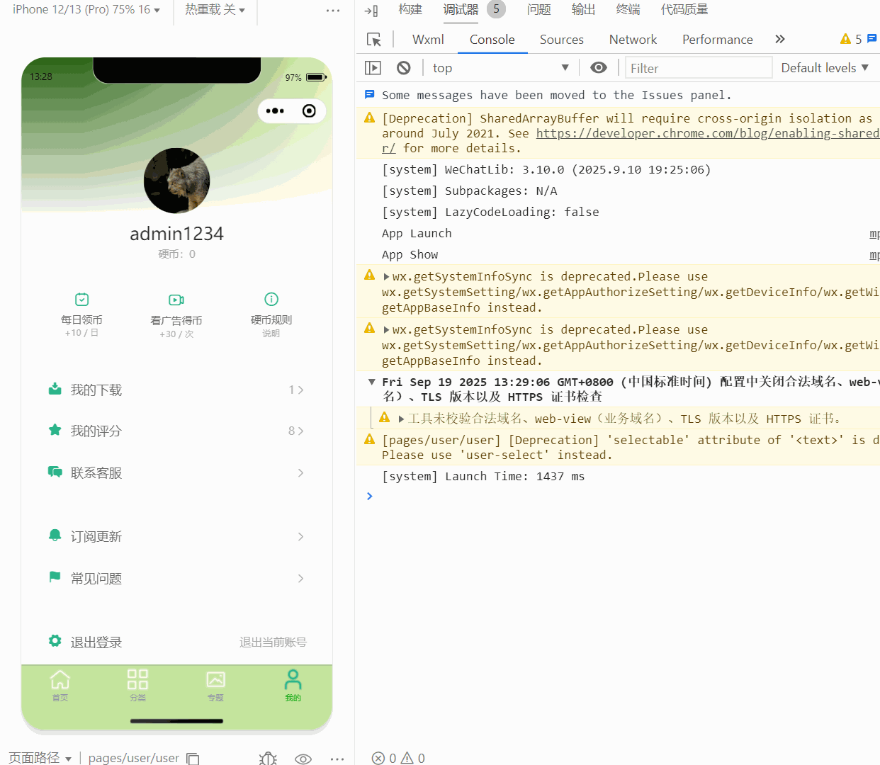The height and width of the screenshot is (765, 880).
Task: Open the blue messages issue icon
Action: 872,39
